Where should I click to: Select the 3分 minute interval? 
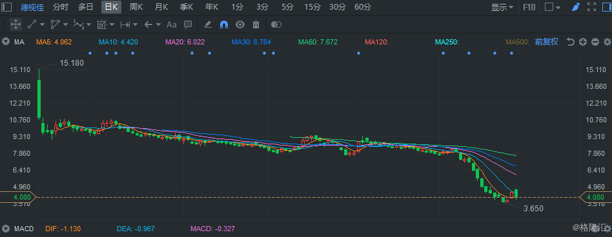click(x=262, y=7)
